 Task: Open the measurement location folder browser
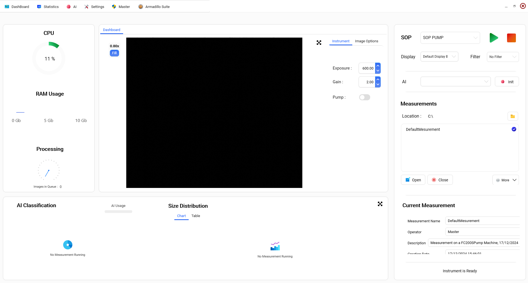513,116
